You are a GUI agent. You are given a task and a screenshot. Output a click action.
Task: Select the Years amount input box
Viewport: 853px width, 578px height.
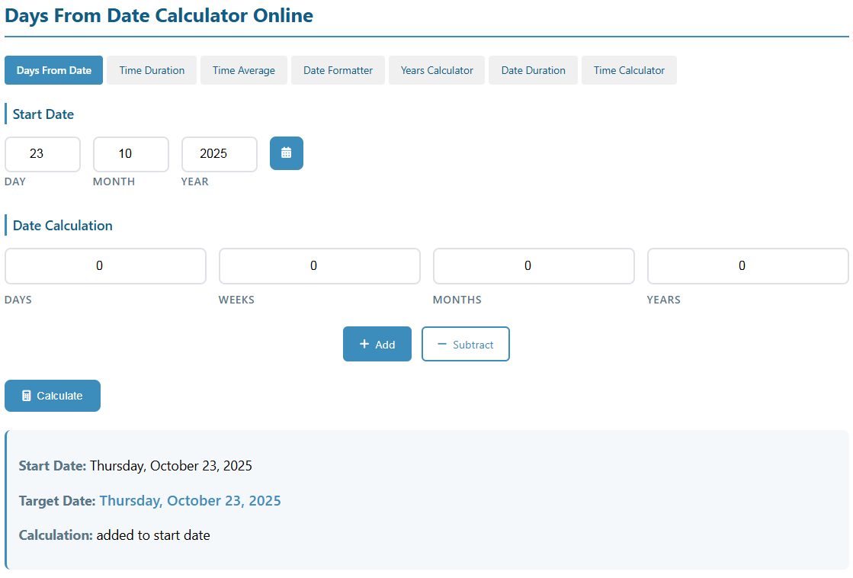pyautogui.click(x=747, y=266)
